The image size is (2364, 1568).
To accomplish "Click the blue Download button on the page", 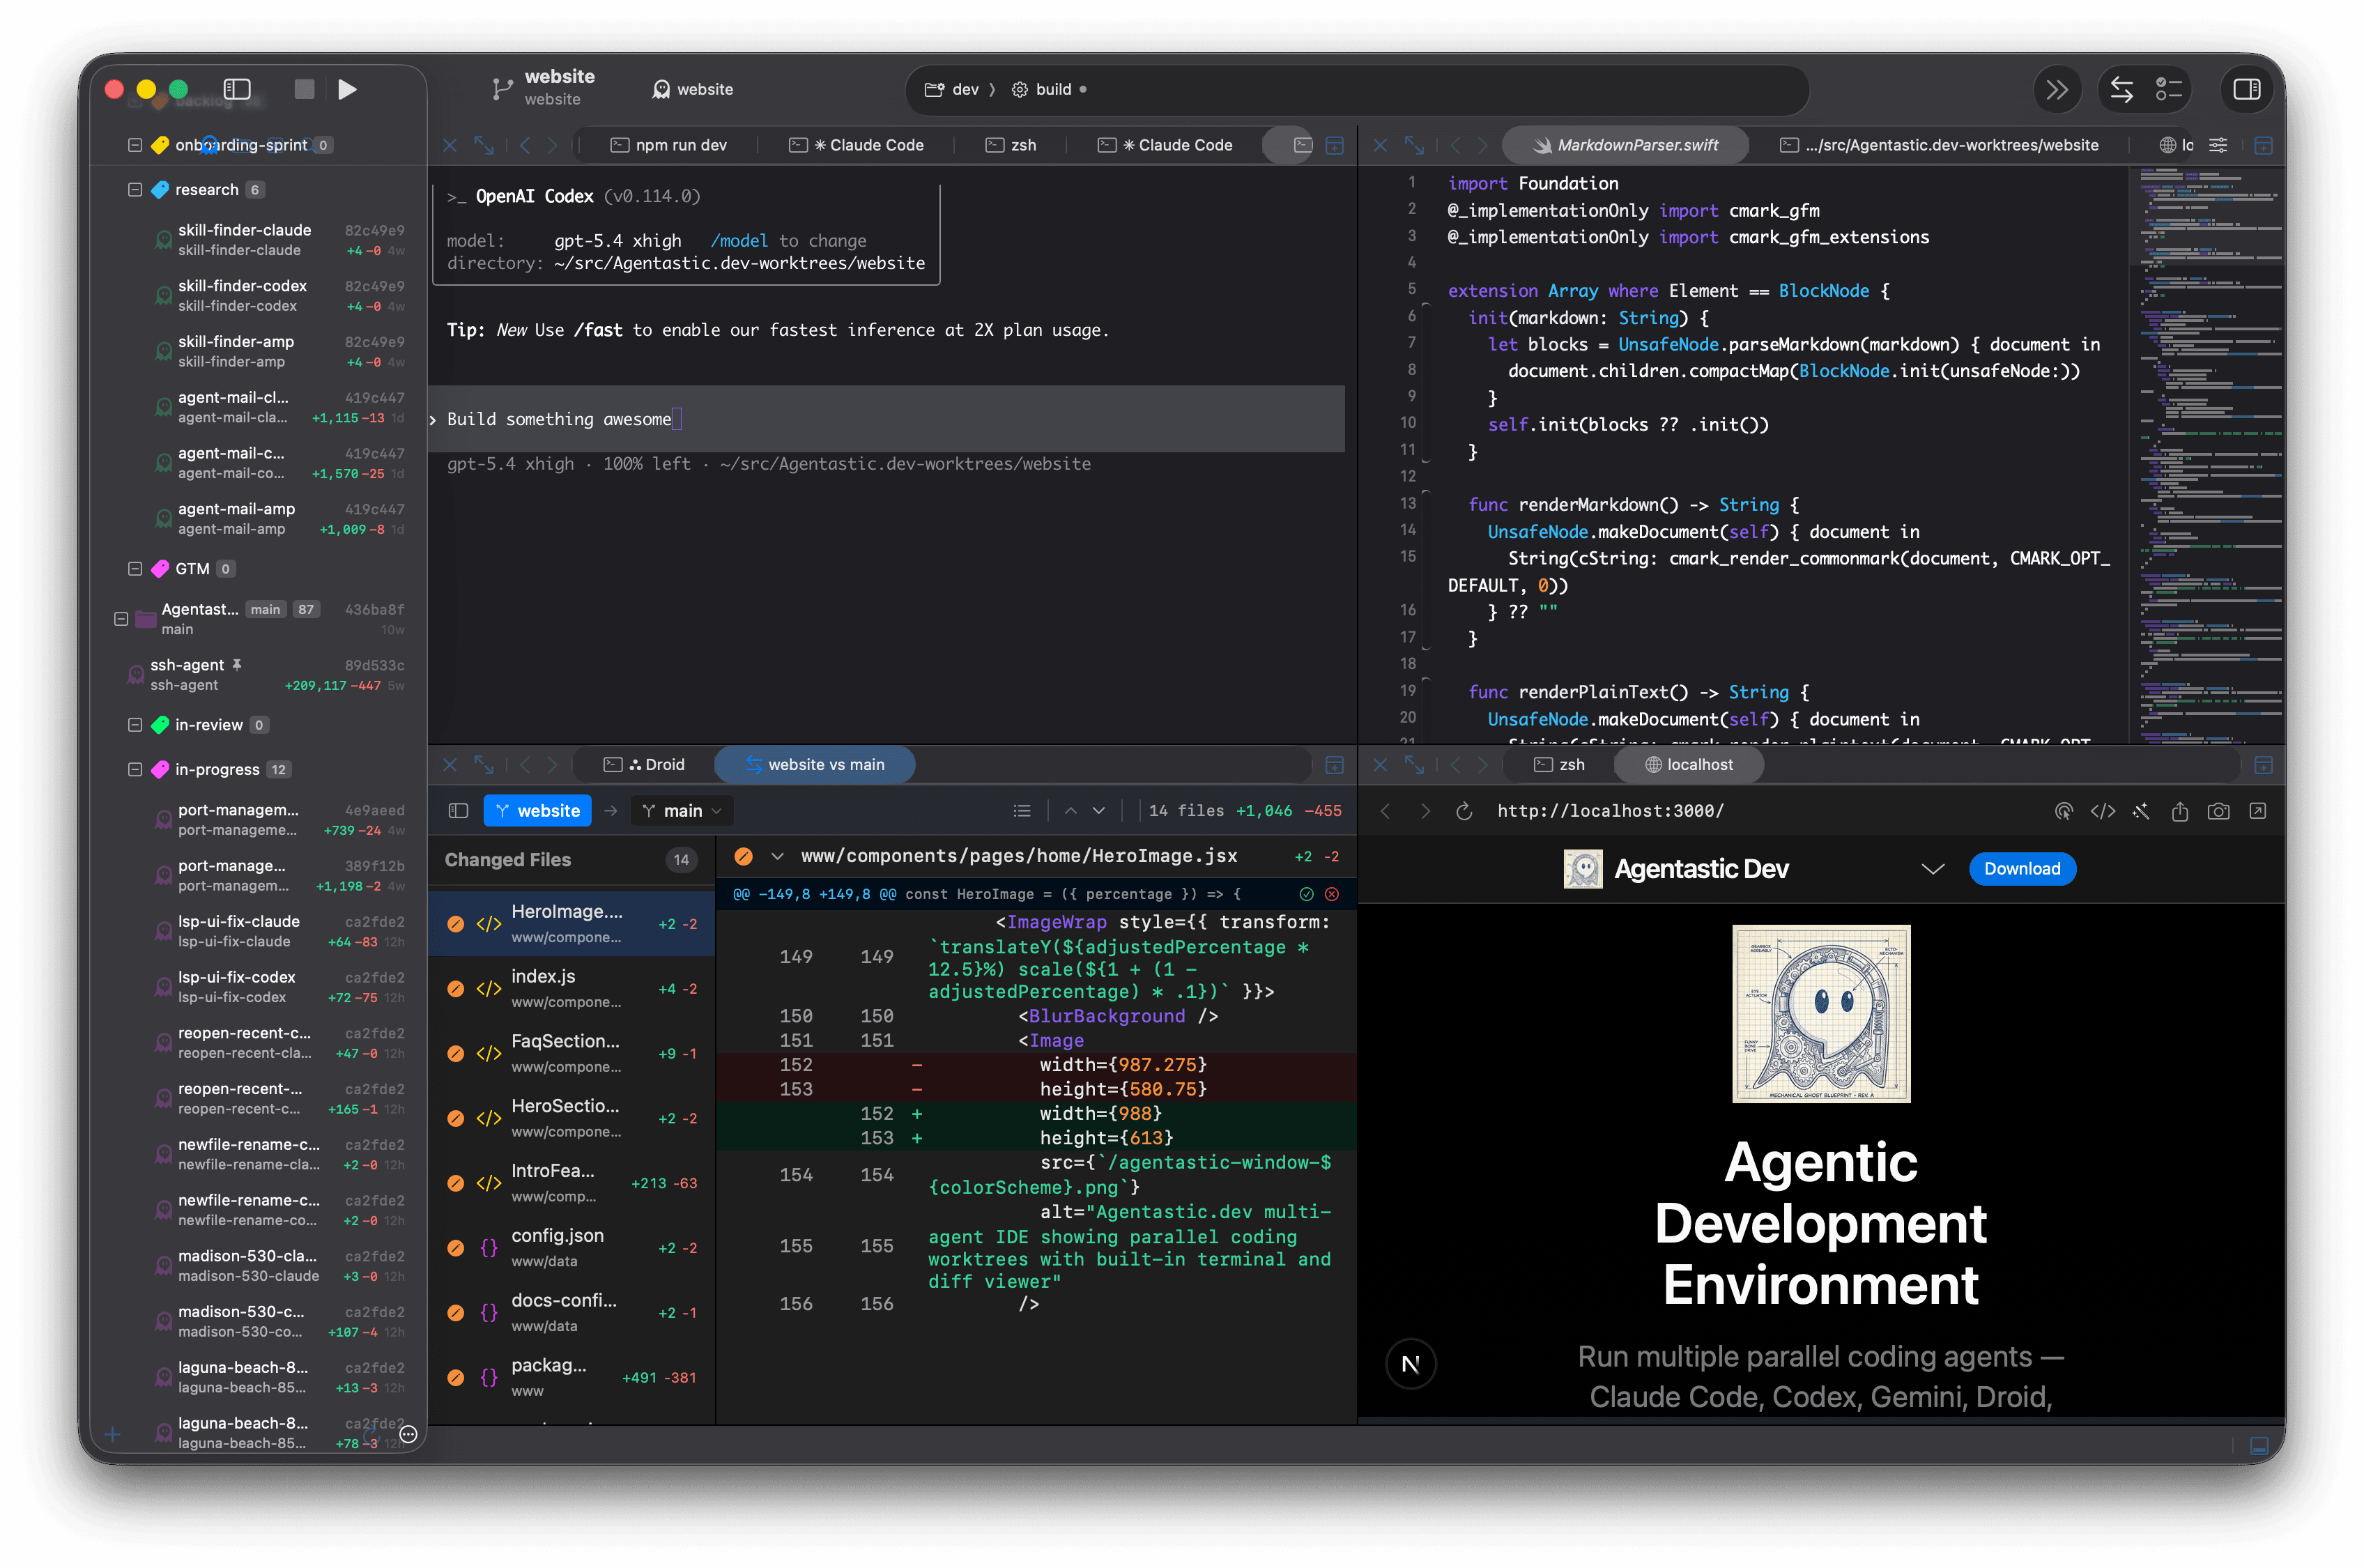I will click(2021, 869).
